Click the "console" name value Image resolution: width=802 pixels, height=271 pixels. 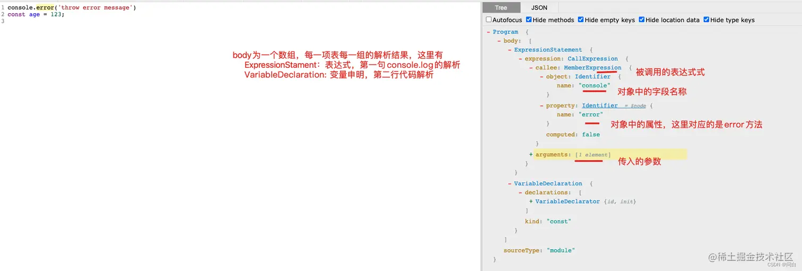[x=594, y=85]
